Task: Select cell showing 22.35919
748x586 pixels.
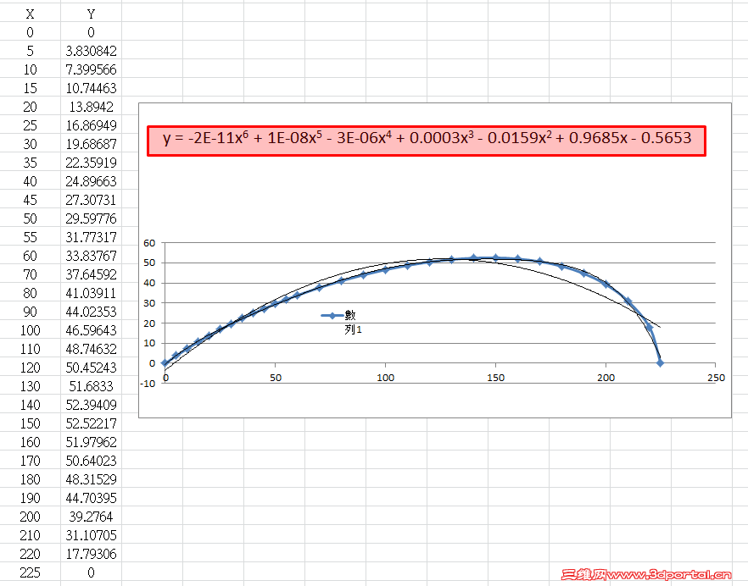Action: coord(91,163)
